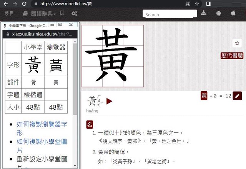This screenshot has width=246, height=169.
Task: Click the Android app icon
Action: point(218,13)
